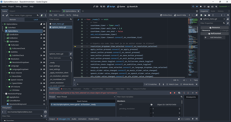Open options_menu.gd dropdown in Inspector

click(213, 19)
